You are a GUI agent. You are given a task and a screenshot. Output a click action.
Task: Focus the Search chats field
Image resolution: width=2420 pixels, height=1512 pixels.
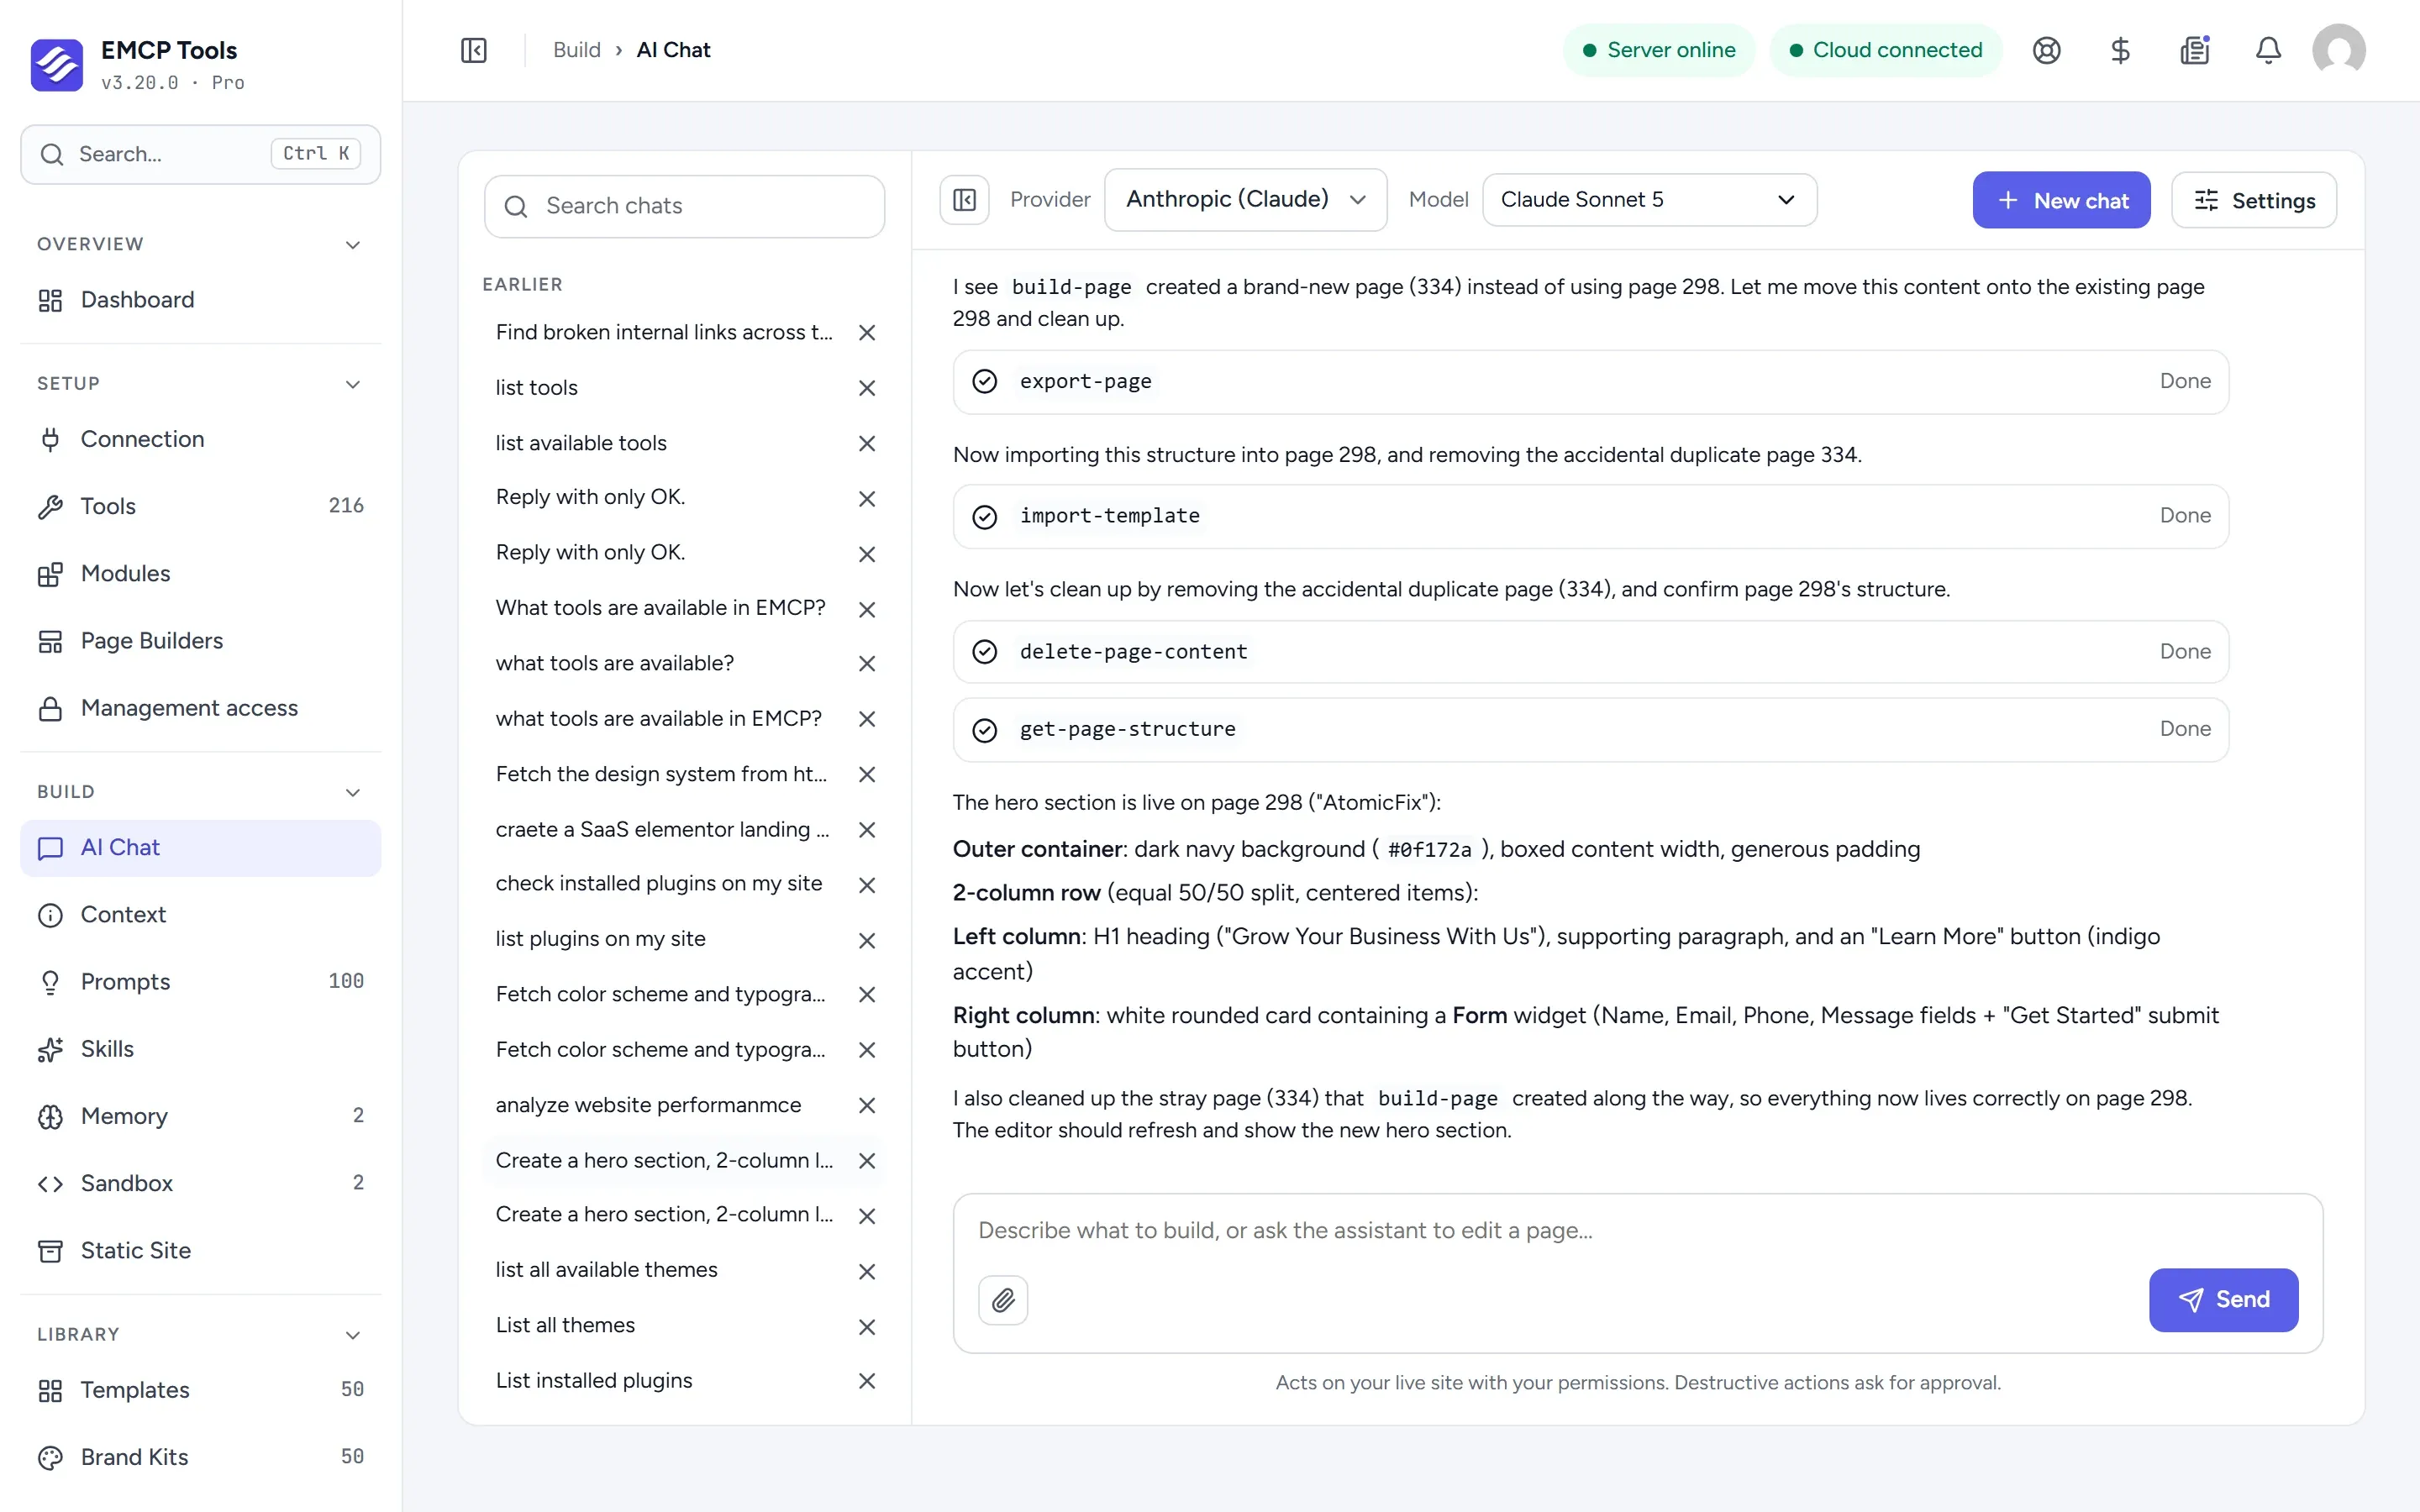coord(684,206)
